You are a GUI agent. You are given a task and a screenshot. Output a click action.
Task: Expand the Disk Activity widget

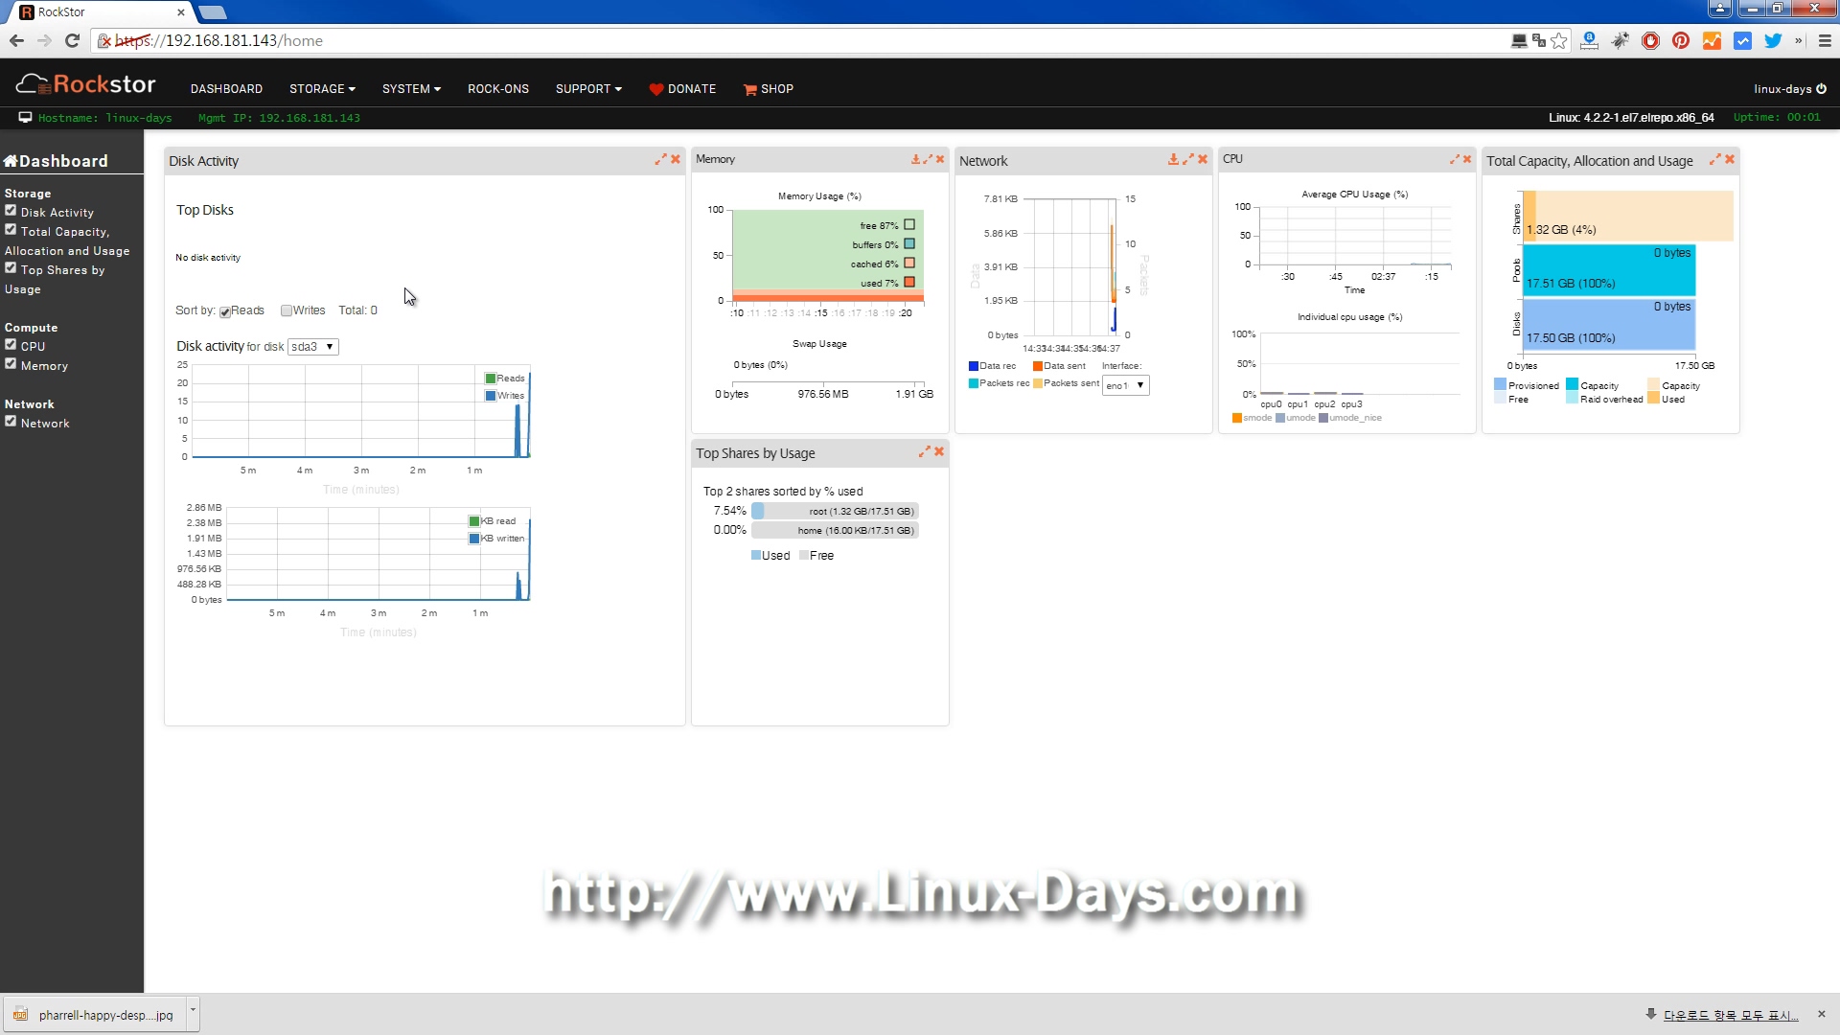[x=660, y=159]
